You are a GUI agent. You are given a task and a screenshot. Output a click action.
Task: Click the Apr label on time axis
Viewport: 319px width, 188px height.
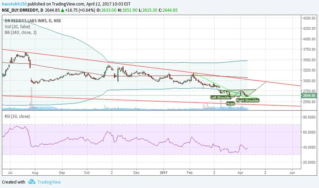coord(241,173)
